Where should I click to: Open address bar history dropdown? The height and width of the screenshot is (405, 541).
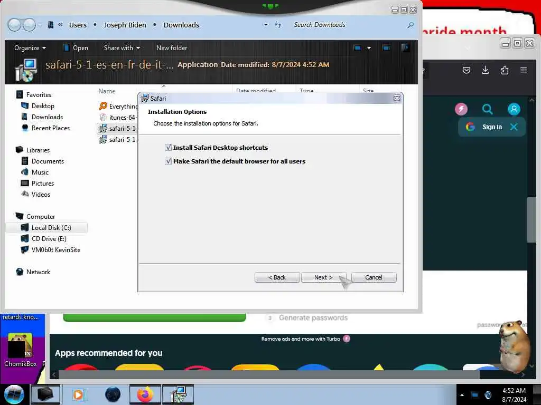tap(266, 25)
